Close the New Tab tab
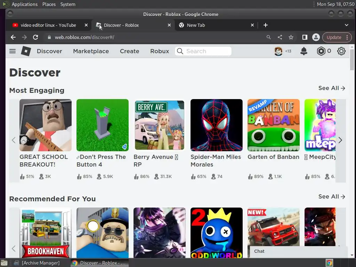Image resolution: width=356 pixels, height=267 pixels. coord(252,25)
